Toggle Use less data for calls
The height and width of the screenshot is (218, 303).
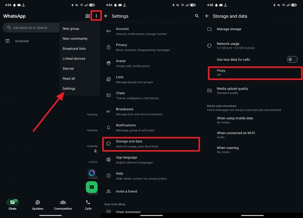coord(292,60)
